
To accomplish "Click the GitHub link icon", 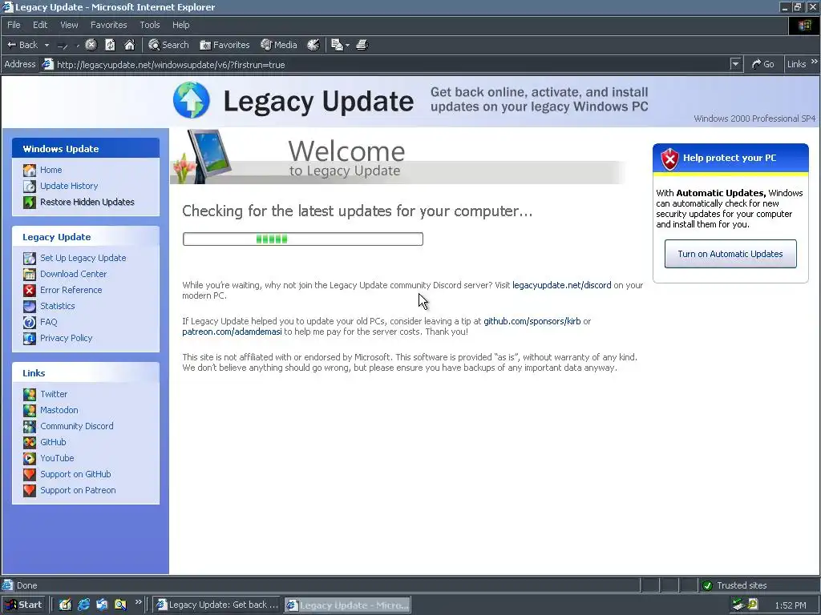I will 30,442.
